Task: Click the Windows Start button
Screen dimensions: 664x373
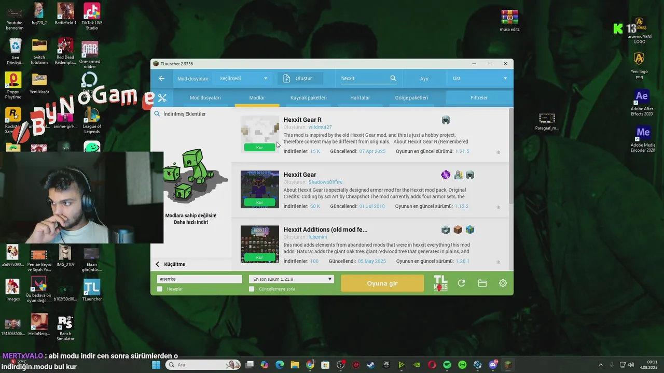Action: click(156, 365)
